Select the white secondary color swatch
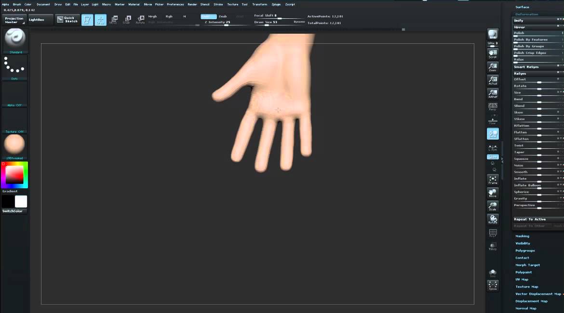Viewport: 564px width, 313px height. [21, 202]
